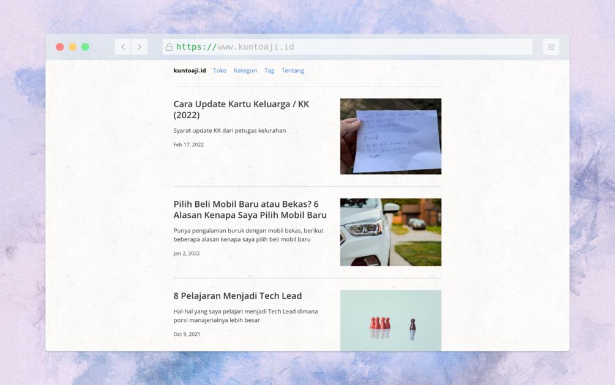Image resolution: width=615 pixels, height=385 pixels.
Task: Click the yellow minimize window dot
Action: tap(73, 47)
